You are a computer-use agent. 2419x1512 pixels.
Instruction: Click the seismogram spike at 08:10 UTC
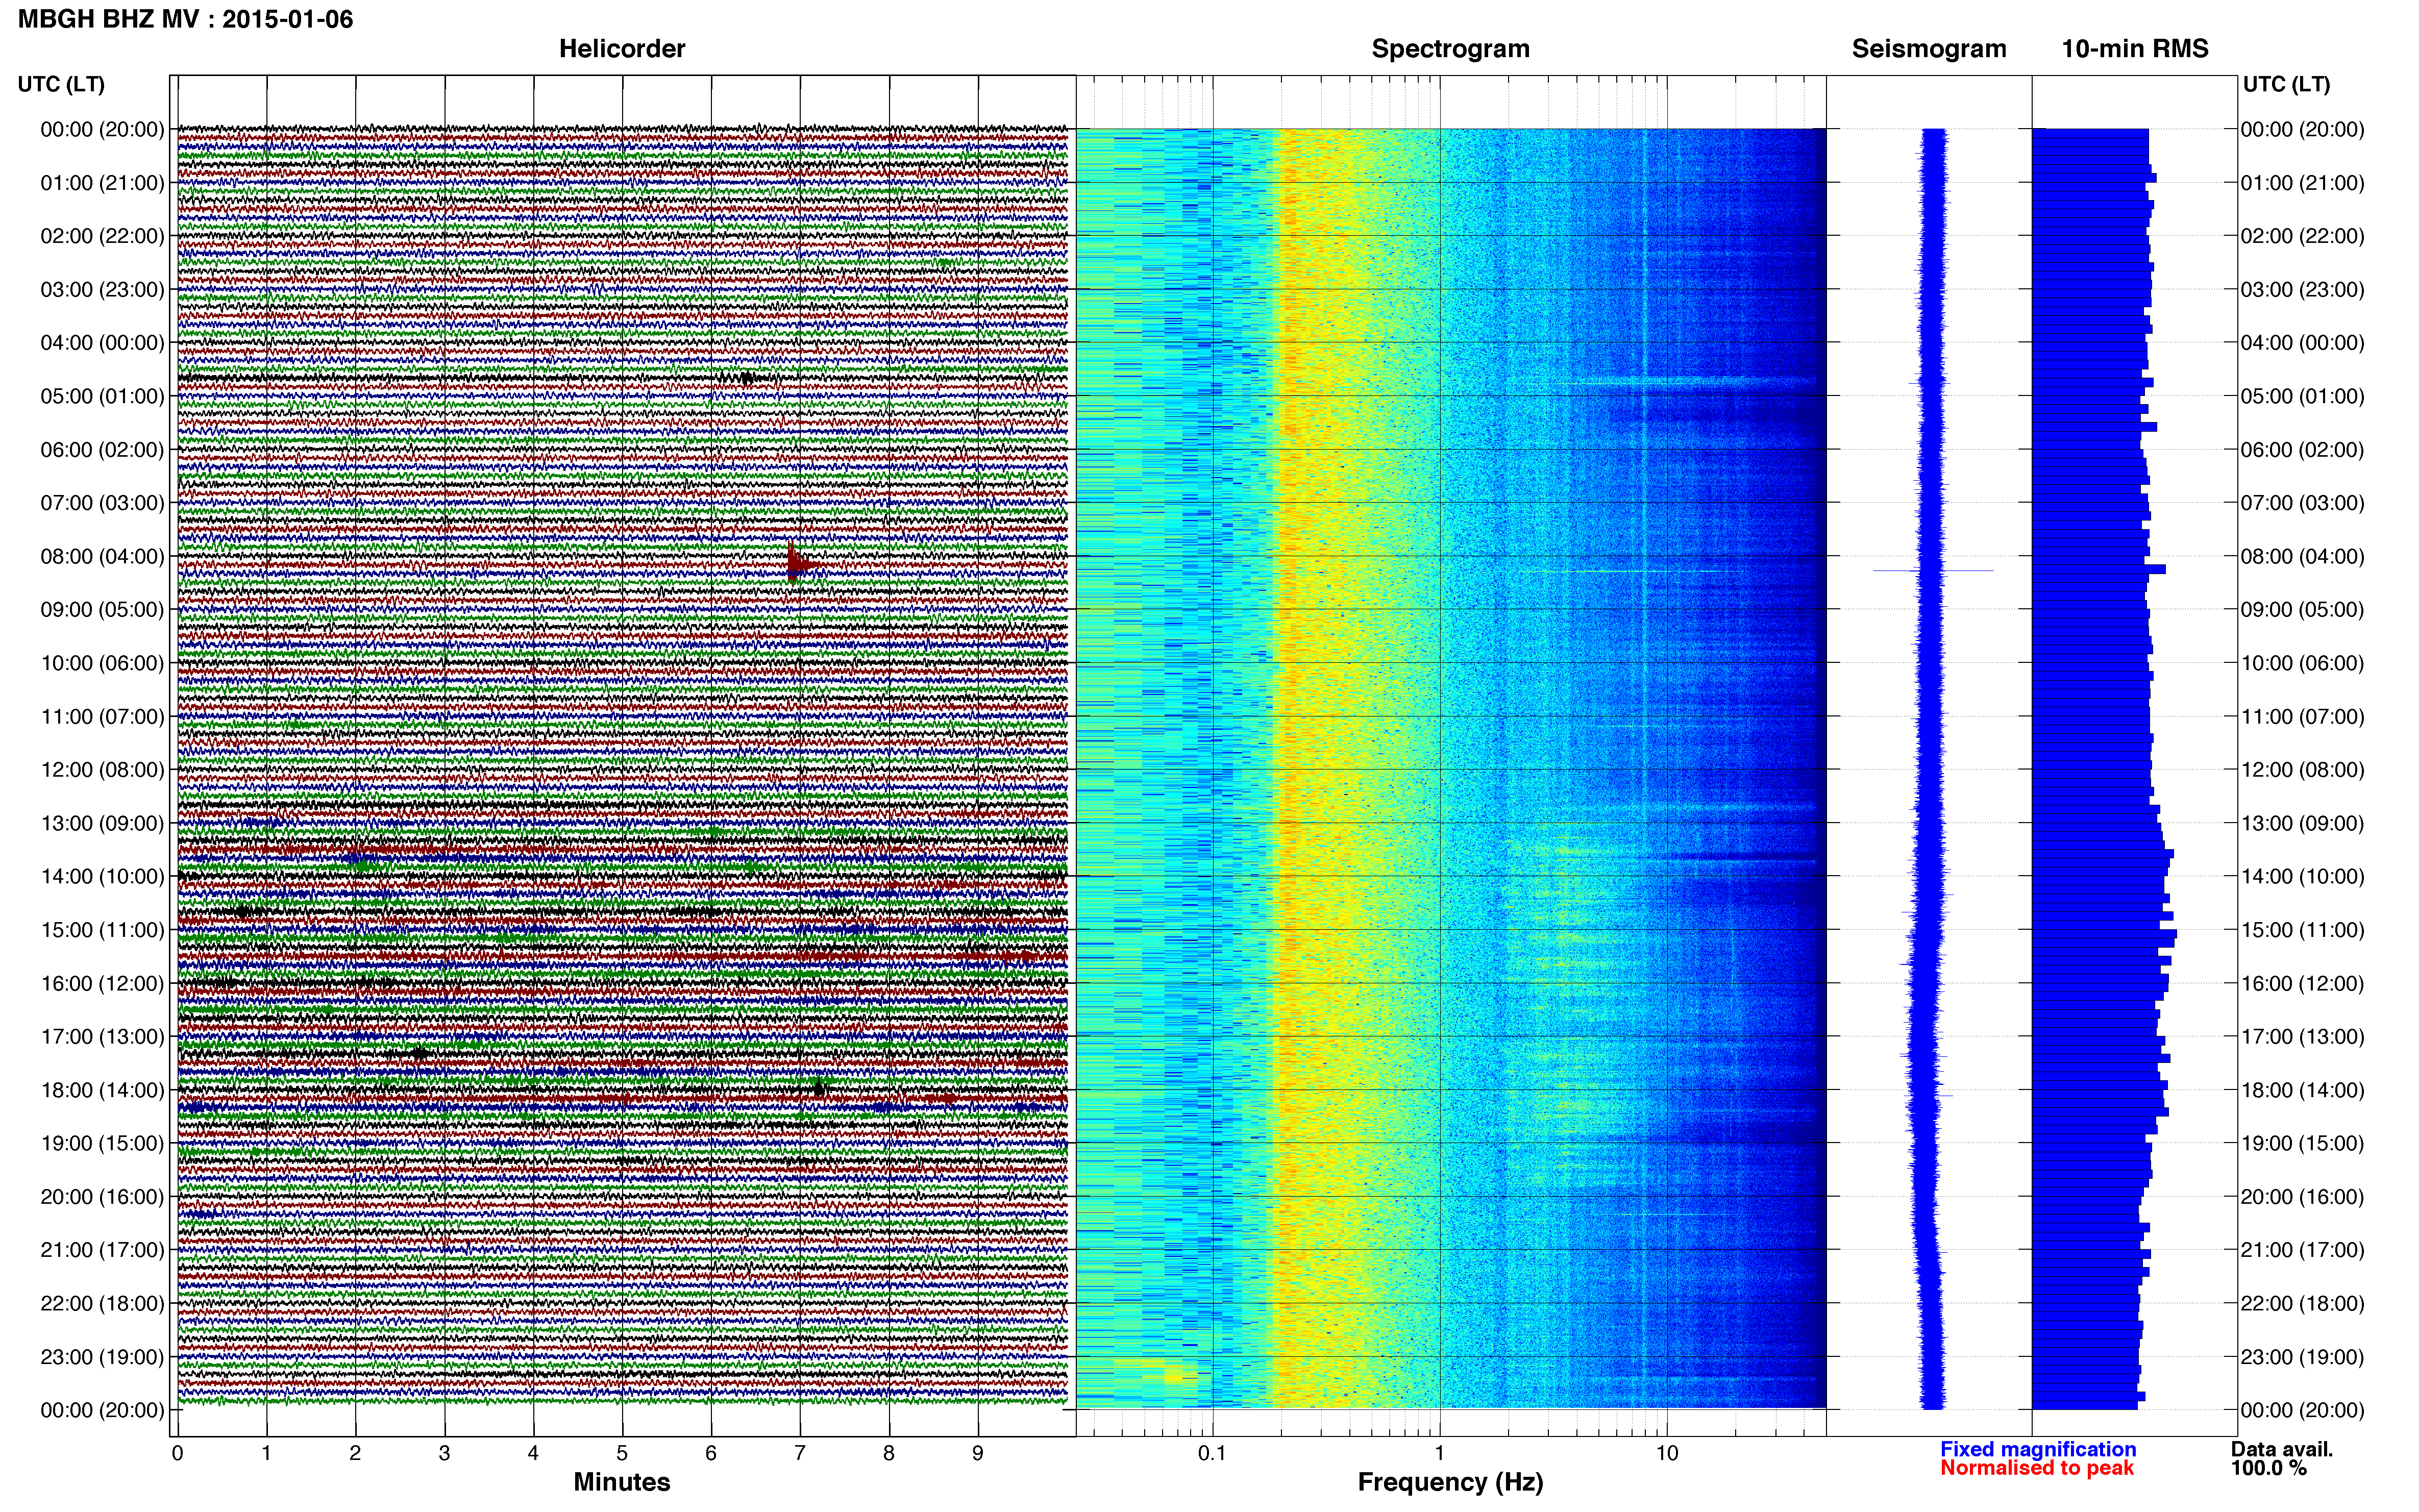click(x=1933, y=570)
